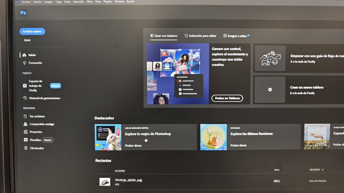Click Probar en Tableros button

[x=227, y=98]
